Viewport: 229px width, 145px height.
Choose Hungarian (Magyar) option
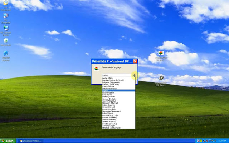118,103
